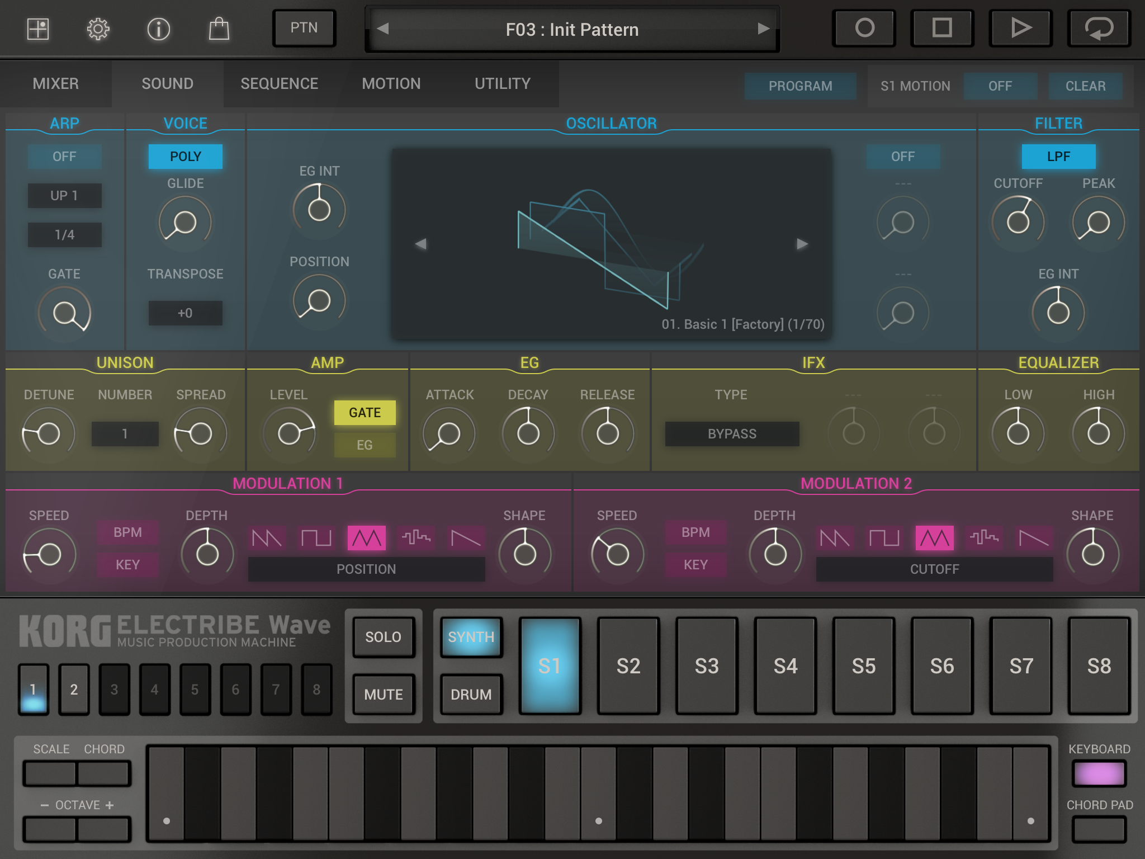Switch to the SEQUENCE tab
1145x859 pixels.
[x=279, y=84]
